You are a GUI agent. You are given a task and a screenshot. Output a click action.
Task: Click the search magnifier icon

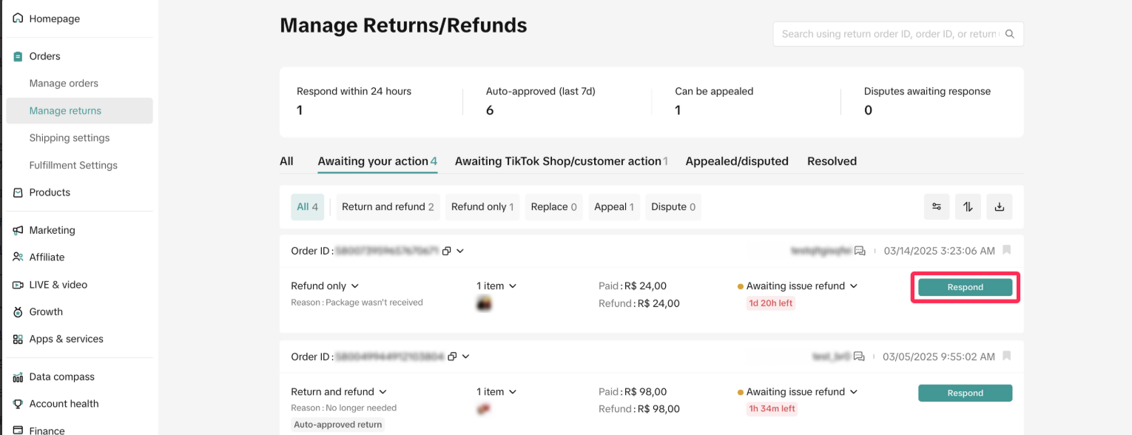pyautogui.click(x=1009, y=33)
